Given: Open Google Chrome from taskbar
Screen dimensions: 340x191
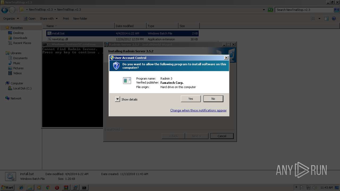Looking at the screenshot, I should click(48, 188).
